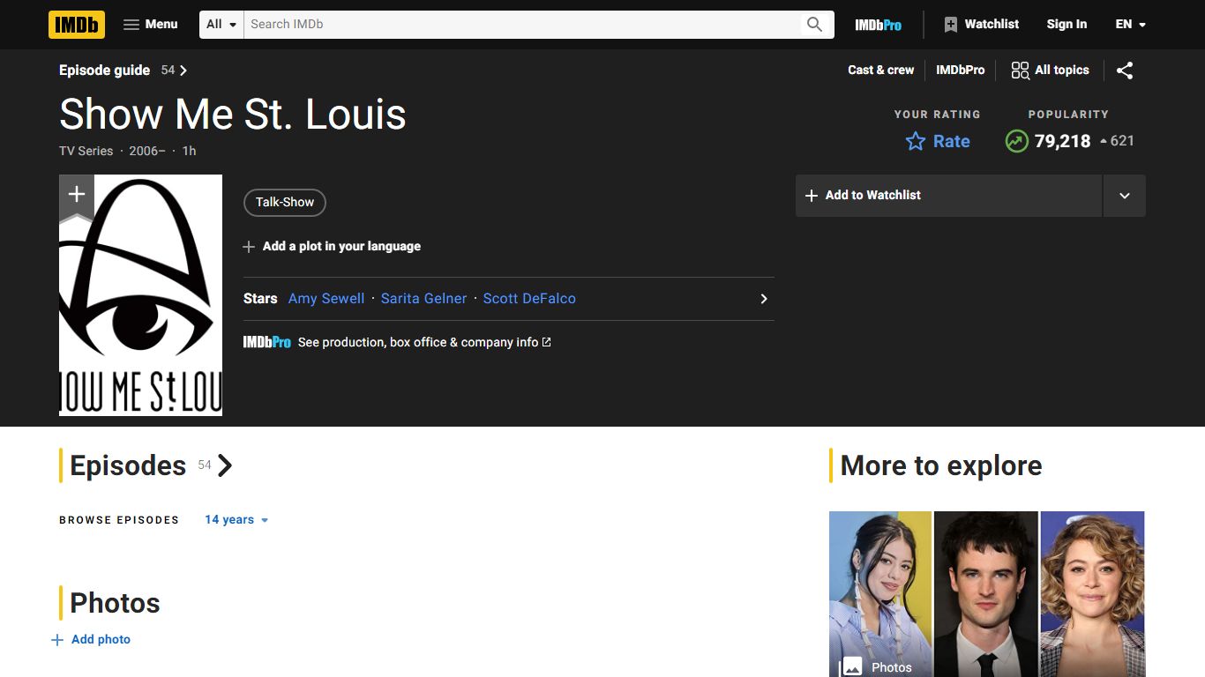Open Sarita Gelner's profile
This screenshot has height=677, width=1205.
423,299
